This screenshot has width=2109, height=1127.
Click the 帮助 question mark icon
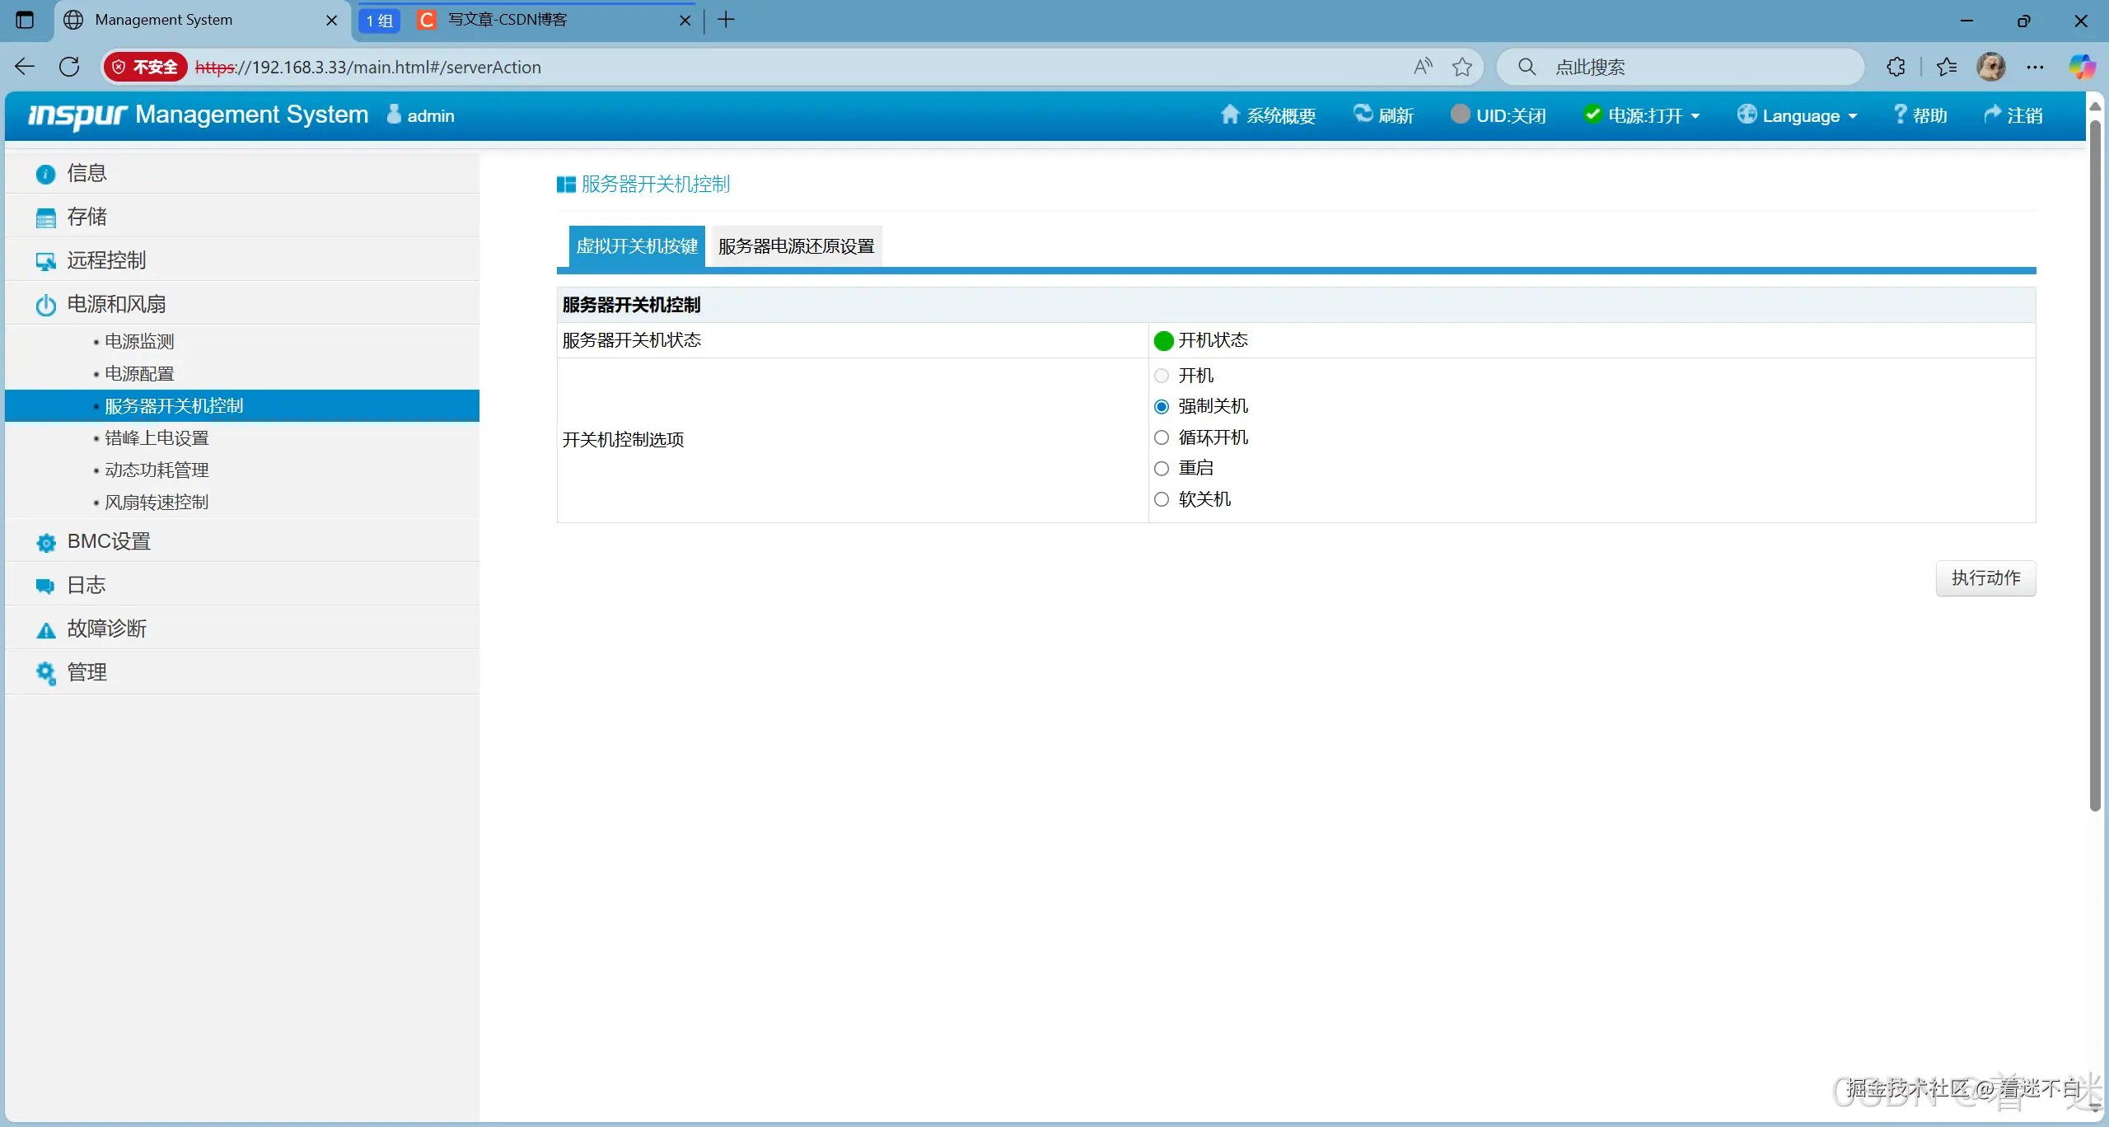pos(1900,115)
